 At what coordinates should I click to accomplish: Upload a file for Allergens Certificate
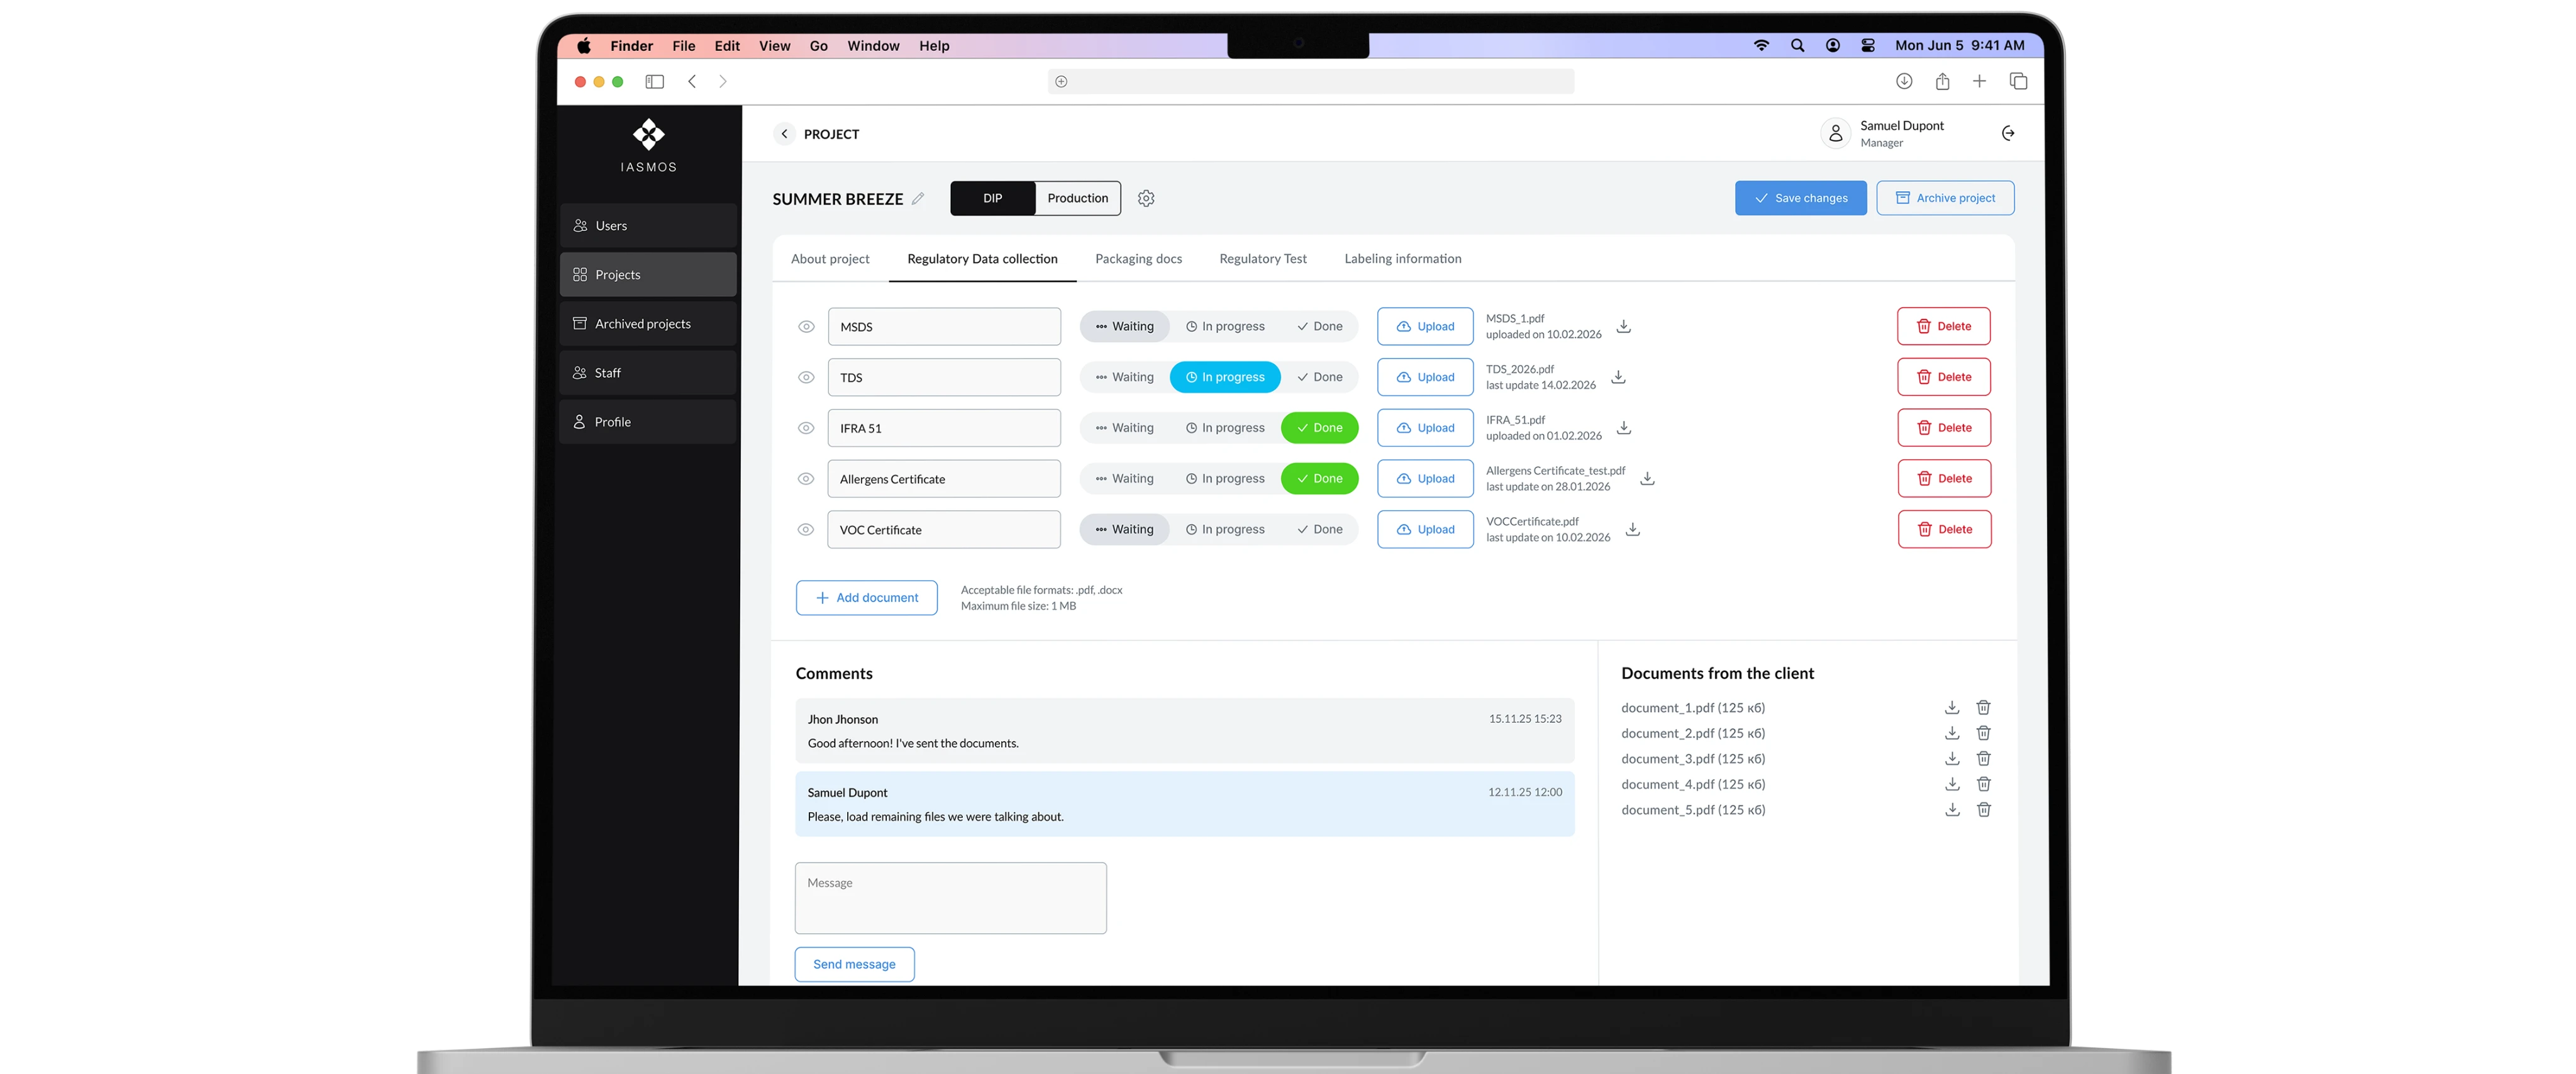coord(1425,479)
